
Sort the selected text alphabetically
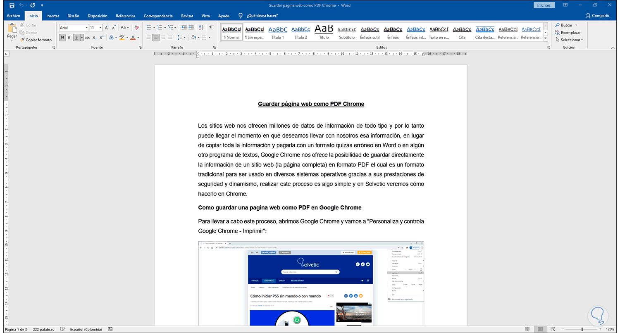tap(201, 28)
